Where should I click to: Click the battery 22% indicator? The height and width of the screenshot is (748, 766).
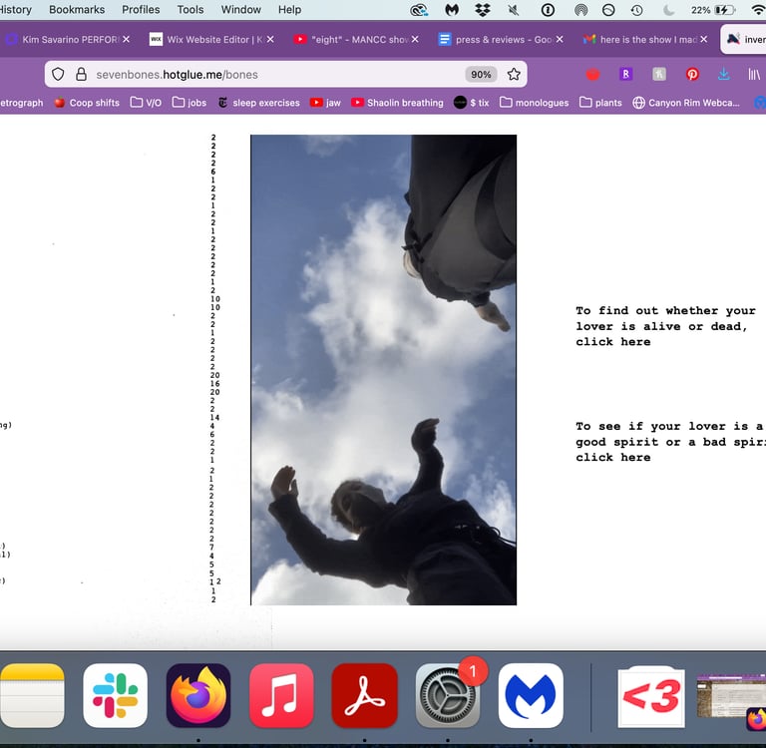tap(713, 10)
